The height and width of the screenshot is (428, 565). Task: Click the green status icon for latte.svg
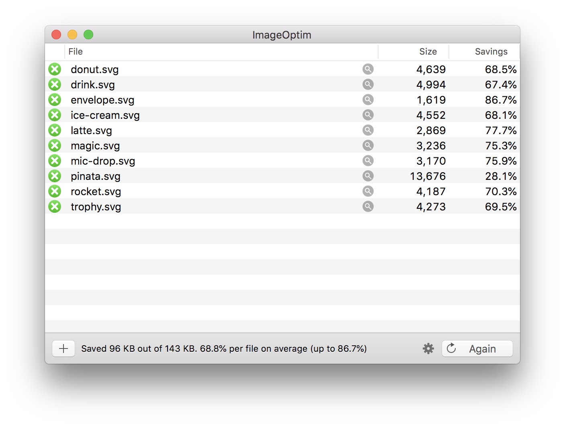[55, 130]
